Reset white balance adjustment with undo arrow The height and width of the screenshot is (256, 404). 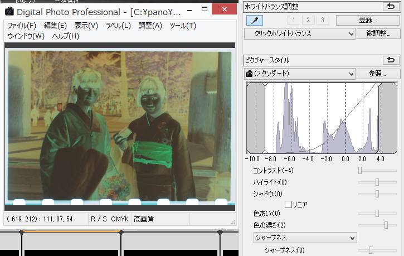[391, 7]
